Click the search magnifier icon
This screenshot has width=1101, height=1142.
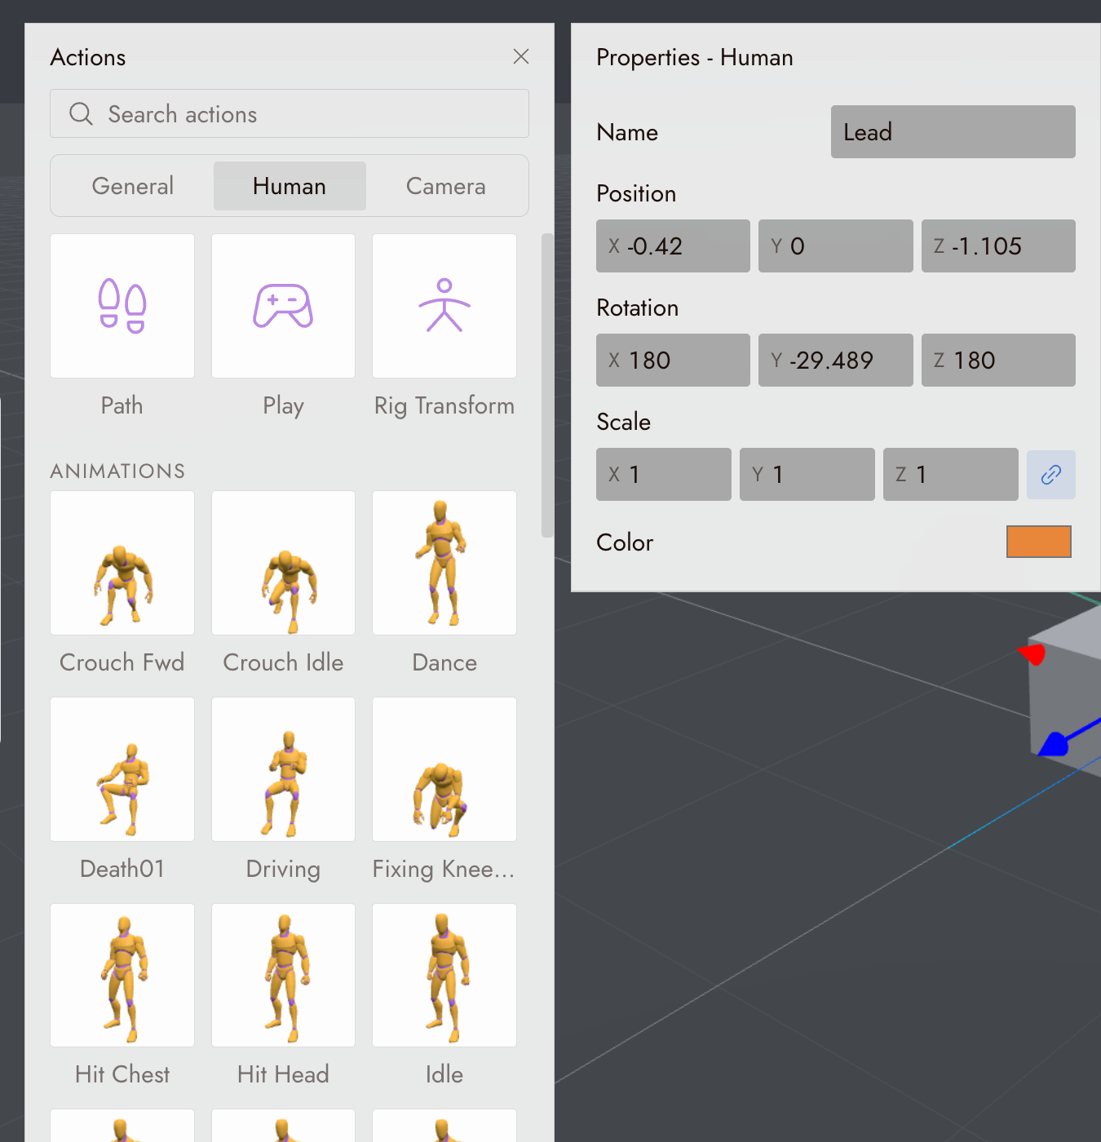(x=81, y=113)
